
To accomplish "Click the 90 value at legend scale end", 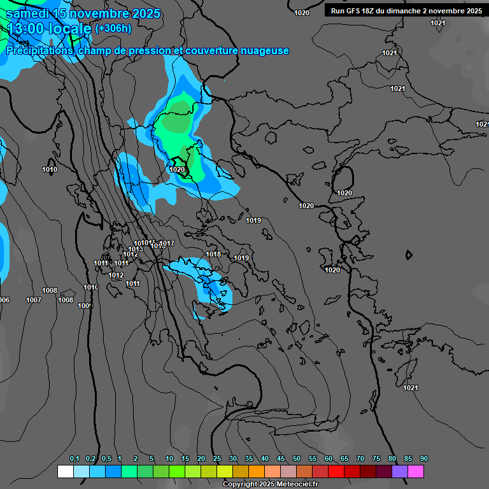I will tap(424, 459).
